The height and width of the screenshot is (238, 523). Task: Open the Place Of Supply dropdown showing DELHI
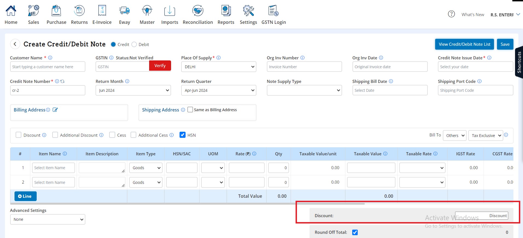click(219, 67)
